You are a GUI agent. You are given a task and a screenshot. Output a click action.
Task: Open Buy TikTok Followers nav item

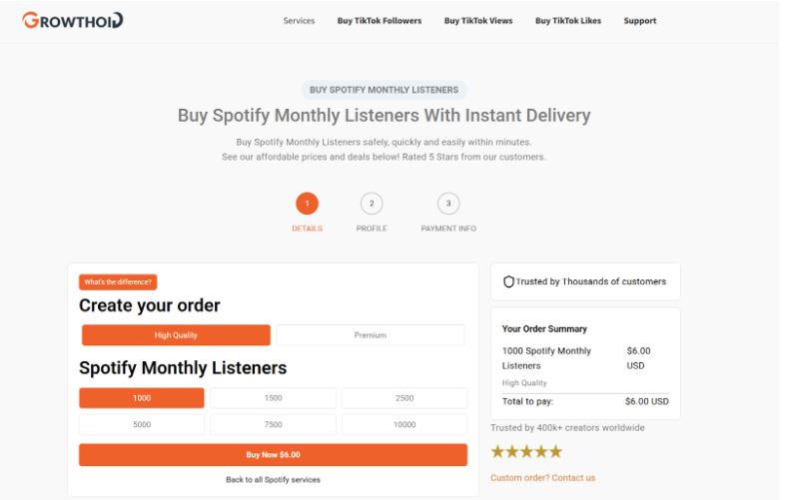pos(380,21)
